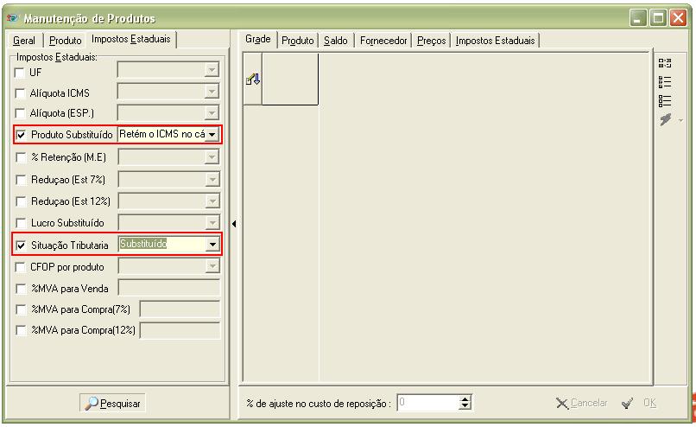
Task: Open the % Retenção (M.E) dropdown
Action: pyautogui.click(x=212, y=156)
